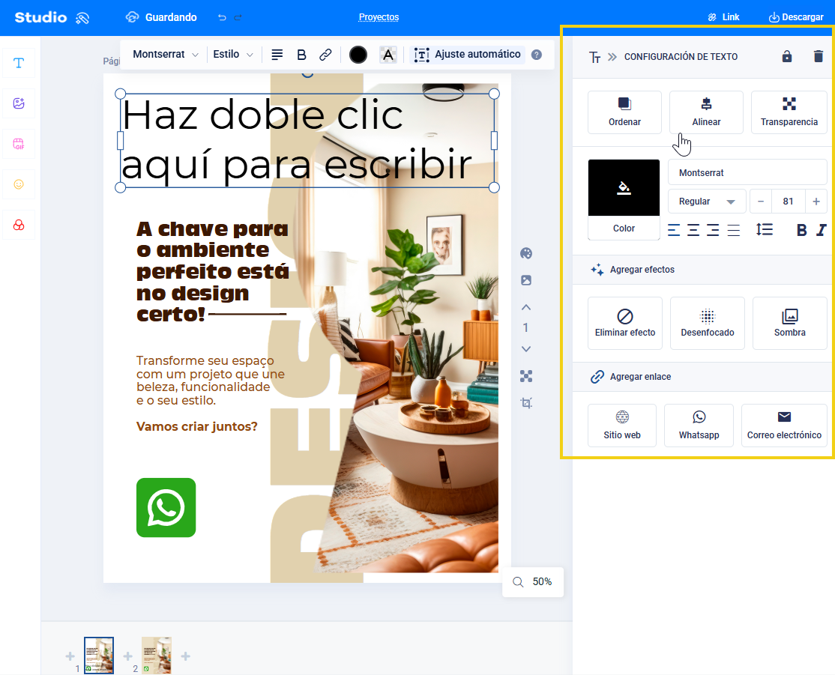835x675 pixels.
Task: Open the line spacing control
Action: tap(765, 229)
